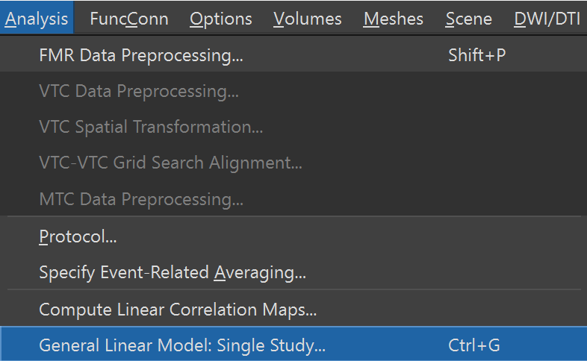Select Compute Linear Correlation Maps
Screen dimensions: 587x361
coord(293,310)
